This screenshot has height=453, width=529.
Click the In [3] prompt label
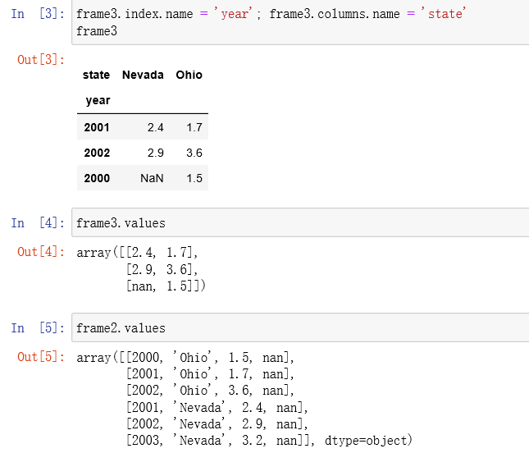coord(38,14)
